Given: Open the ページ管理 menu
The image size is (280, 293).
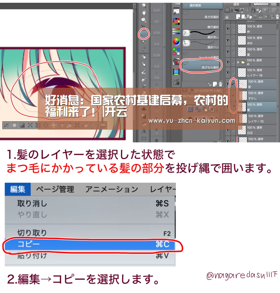Looking at the screenshot, I should [55, 189].
